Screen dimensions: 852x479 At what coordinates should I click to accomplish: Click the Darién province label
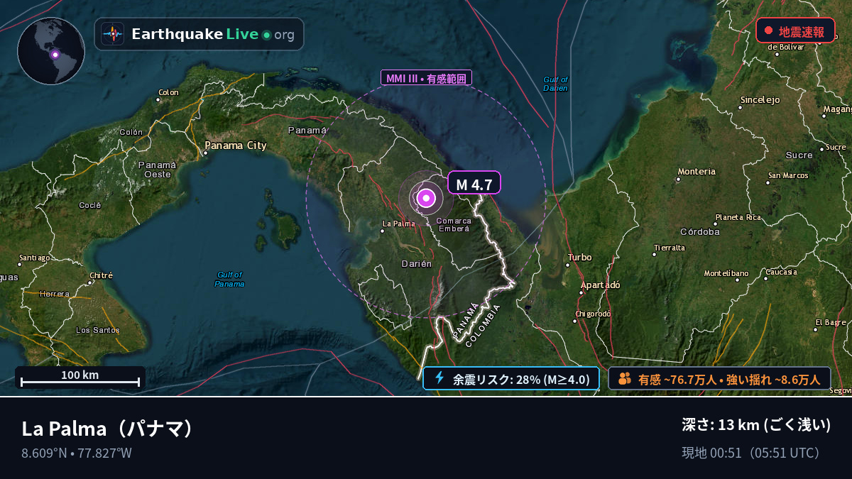tap(417, 263)
